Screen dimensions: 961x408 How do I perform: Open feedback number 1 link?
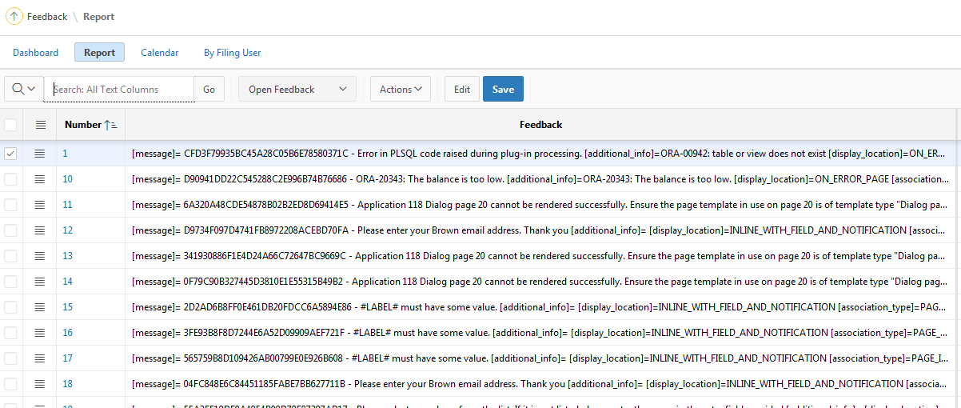pyautogui.click(x=66, y=154)
